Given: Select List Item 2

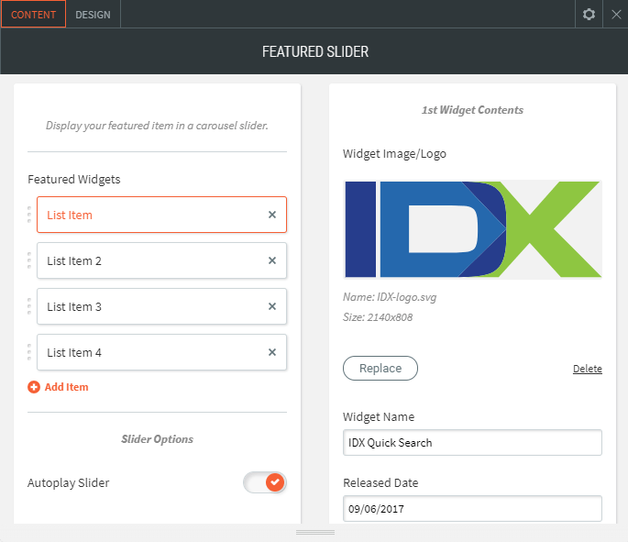Looking at the screenshot, I should click(161, 260).
